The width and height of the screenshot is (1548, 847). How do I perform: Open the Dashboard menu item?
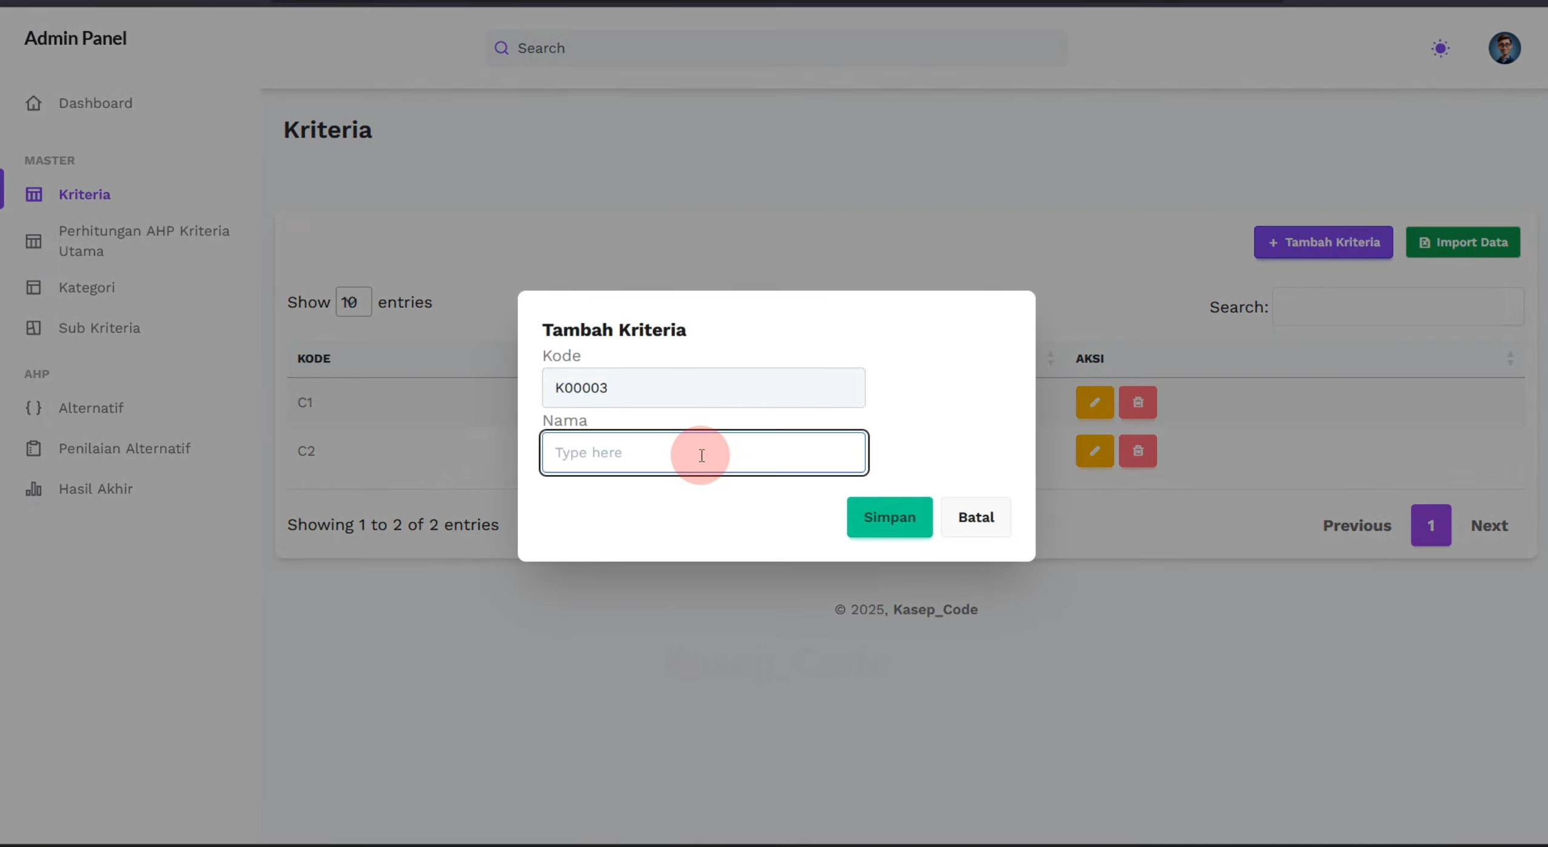click(95, 103)
